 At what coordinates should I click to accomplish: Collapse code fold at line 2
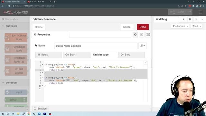tap(42, 65)
